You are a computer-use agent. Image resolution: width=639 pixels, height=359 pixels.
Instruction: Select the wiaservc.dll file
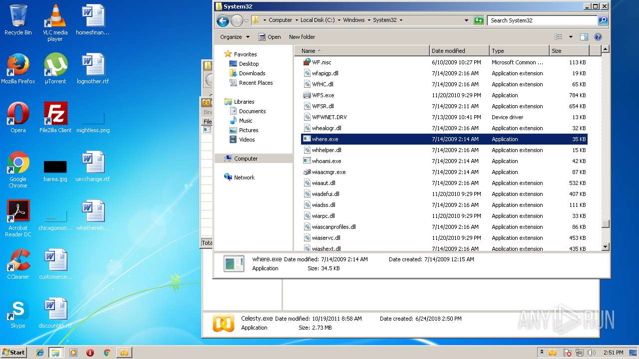point(444,238)
